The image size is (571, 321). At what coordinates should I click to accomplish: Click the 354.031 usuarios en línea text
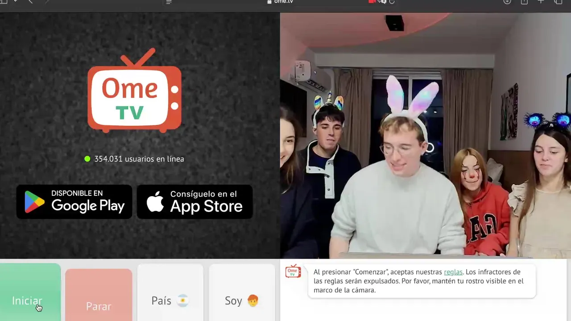pos(139,159)
